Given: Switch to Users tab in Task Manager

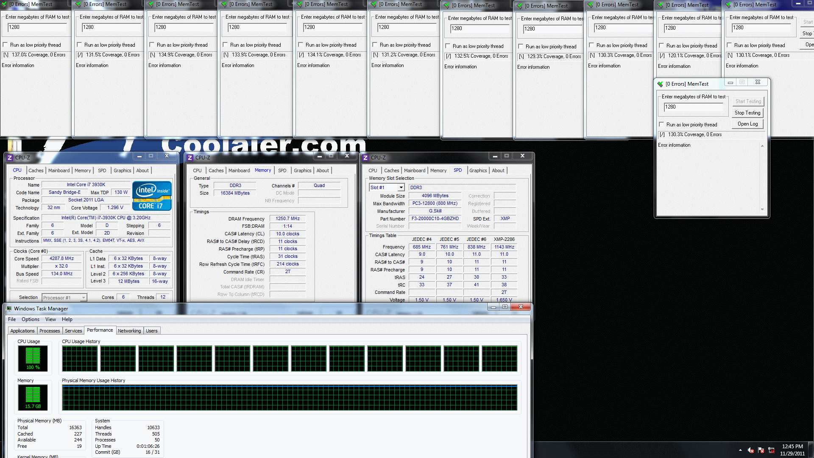Looking at the screenshot, I should coord(151,331).
